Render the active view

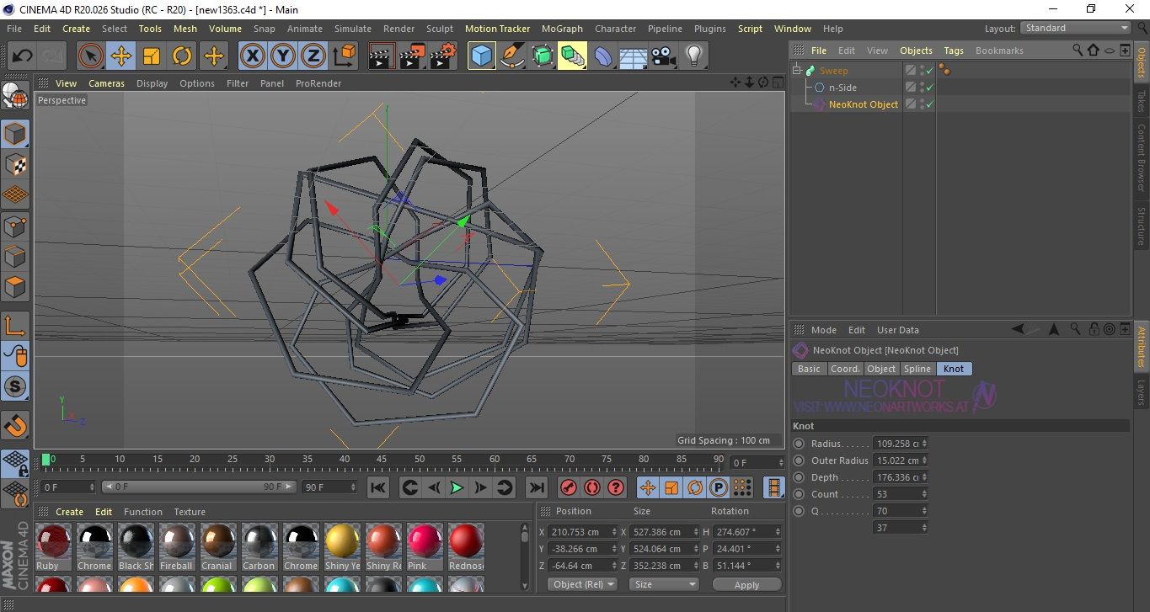click(x=382, y=56)
